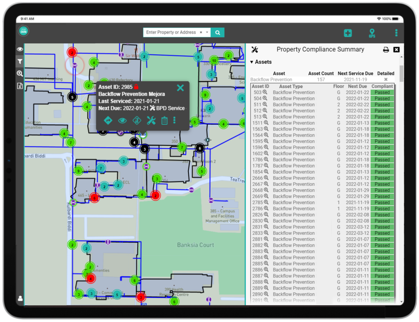The width and height of the screenshot is (419, 322).
Task: Print the Property Compliance Summary
Action: pos(386,50)
